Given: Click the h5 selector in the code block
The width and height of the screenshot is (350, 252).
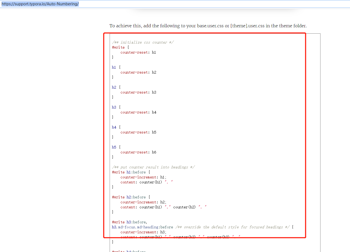Looking at the screenshot, I should [x=114, y=147].
